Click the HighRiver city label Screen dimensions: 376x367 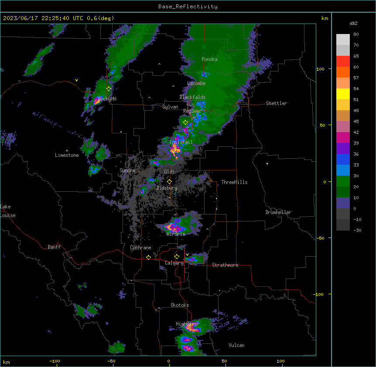coord(188,324)
